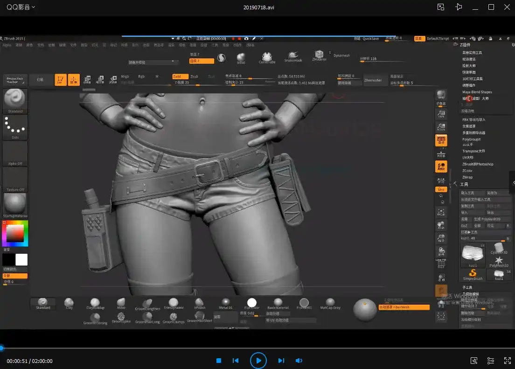Activate the Edit mode button
515x369 pixels.
(x=61, y=80)
